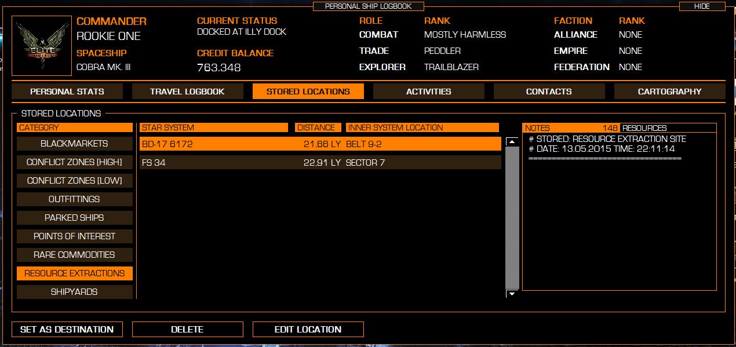
Task: Open the Activities tab
Action: coord(429,92)
